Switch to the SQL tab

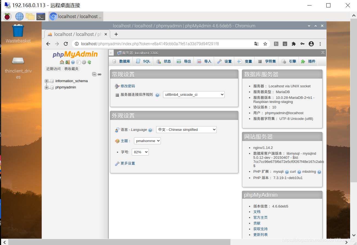(x=143, y=62)
